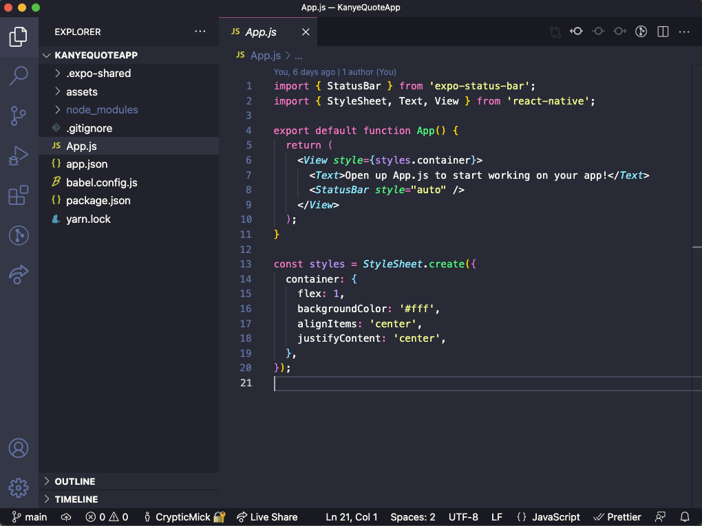Open the package.json file

click(129, 200)
